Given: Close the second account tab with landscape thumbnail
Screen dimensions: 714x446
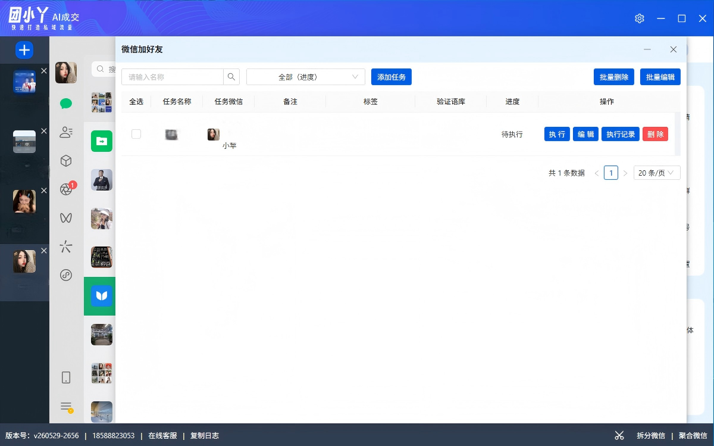Looking at the screenshot, I should (x=44, y=131).
